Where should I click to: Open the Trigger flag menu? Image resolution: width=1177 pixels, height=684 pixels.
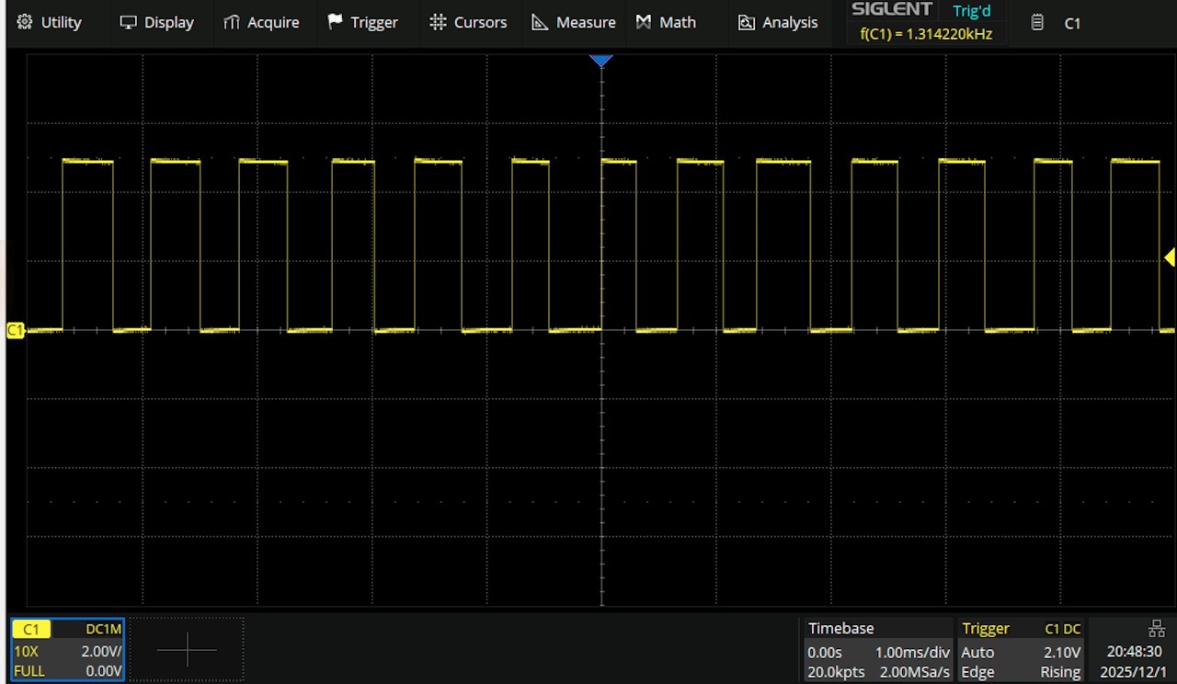pyautogui.click(x=336, y=22)
